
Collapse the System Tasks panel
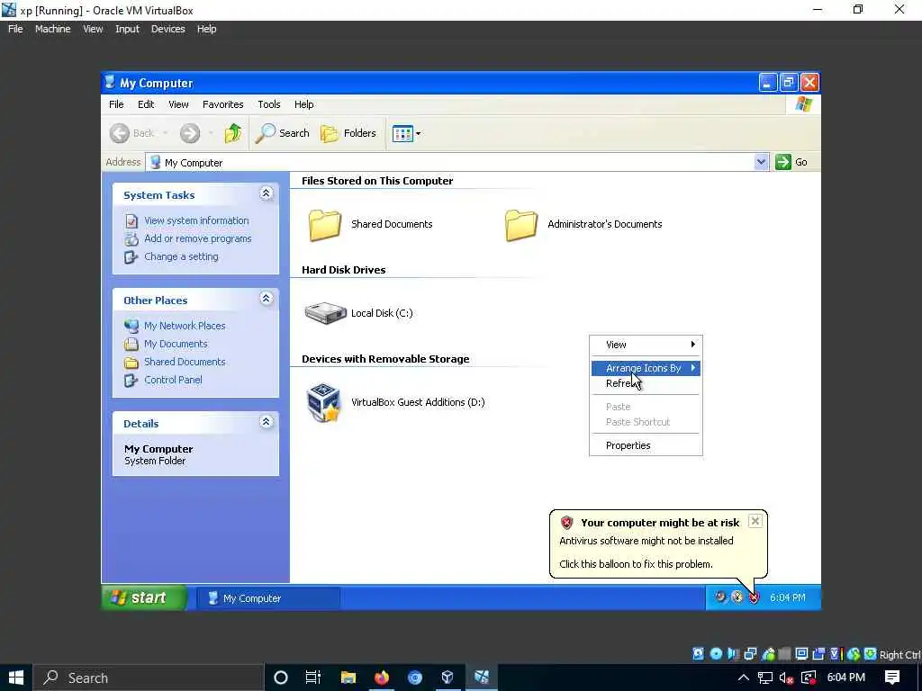[266, 193]
